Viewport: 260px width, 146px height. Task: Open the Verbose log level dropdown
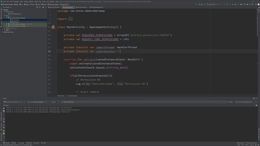coord(55,102)
